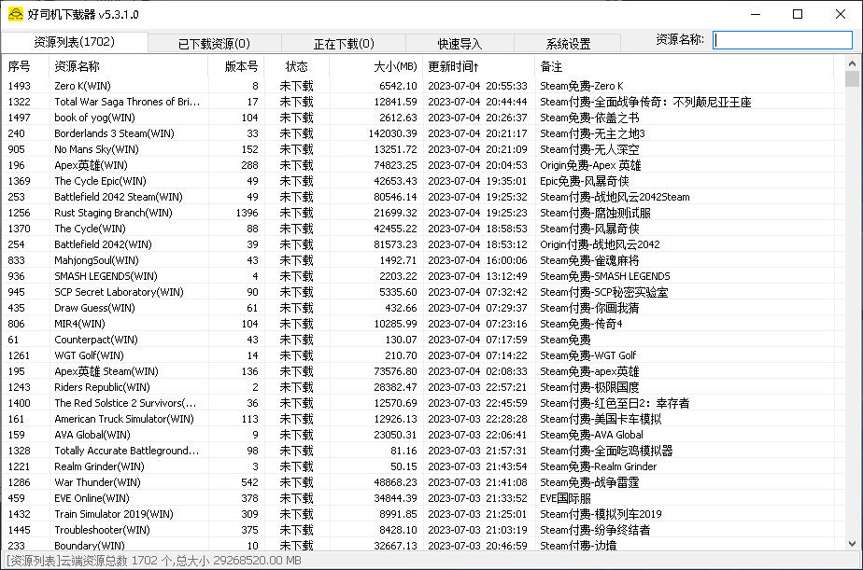Click the vertical scrollbar on the right
The image size is (863, 570).
(x=851, y=280)
